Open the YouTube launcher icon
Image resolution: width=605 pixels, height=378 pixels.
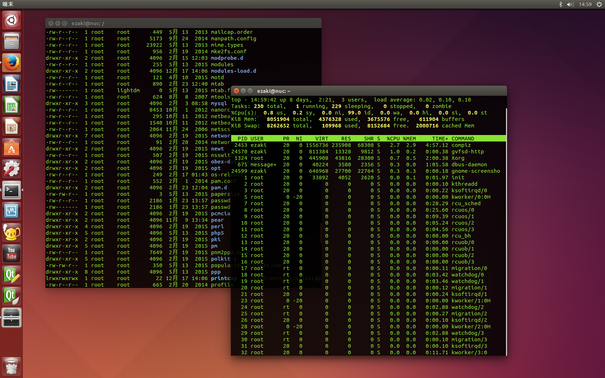coord(12,253)
